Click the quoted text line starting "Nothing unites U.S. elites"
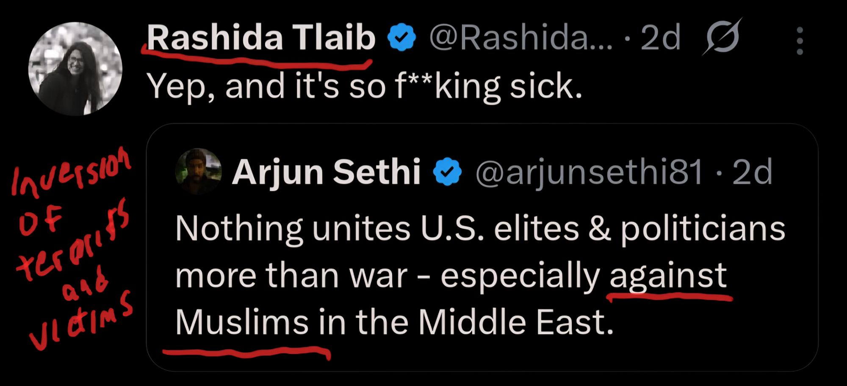Screen dimensions: 847x386 (x=480, y=229)
